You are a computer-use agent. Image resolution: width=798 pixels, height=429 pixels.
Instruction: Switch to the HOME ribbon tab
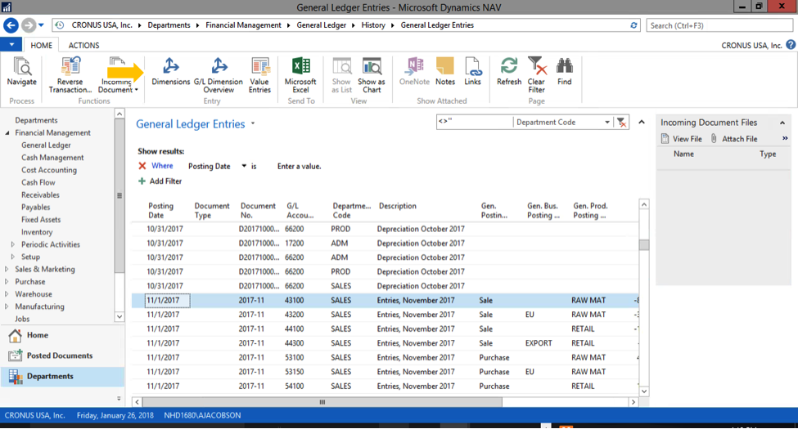pyautogui.click(x=41, y=45)
